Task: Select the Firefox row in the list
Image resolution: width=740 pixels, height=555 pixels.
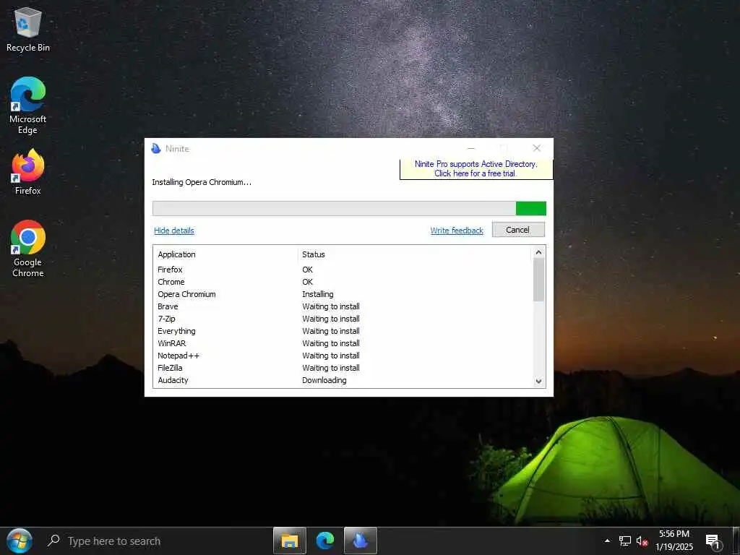Action: coord(343,270)
